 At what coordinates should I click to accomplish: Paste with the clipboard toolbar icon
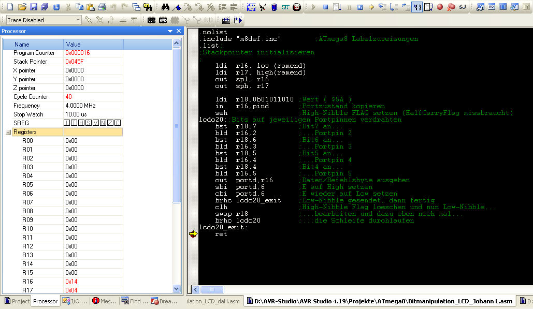click(x=91, y=7)
